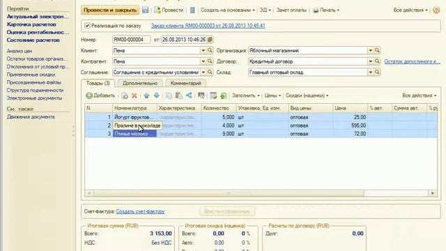Switch to the Товары (3) tab

click(98, 83)
